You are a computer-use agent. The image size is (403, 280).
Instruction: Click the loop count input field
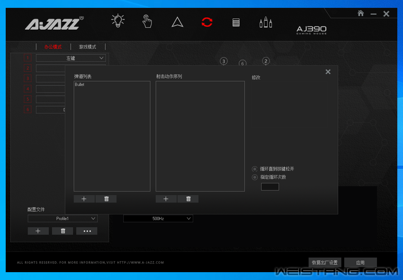(x=270, y=187)
